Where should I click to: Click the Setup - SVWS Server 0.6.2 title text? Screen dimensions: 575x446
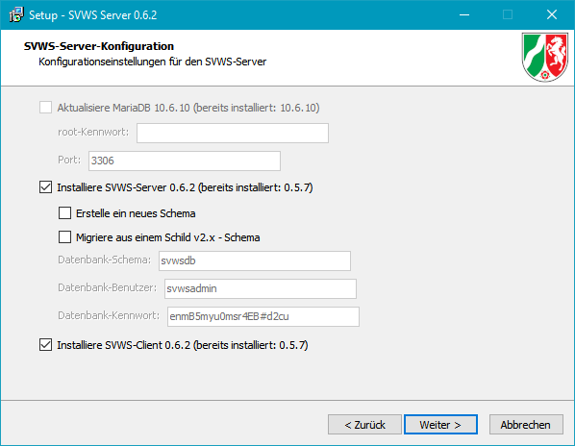(92, 15)
